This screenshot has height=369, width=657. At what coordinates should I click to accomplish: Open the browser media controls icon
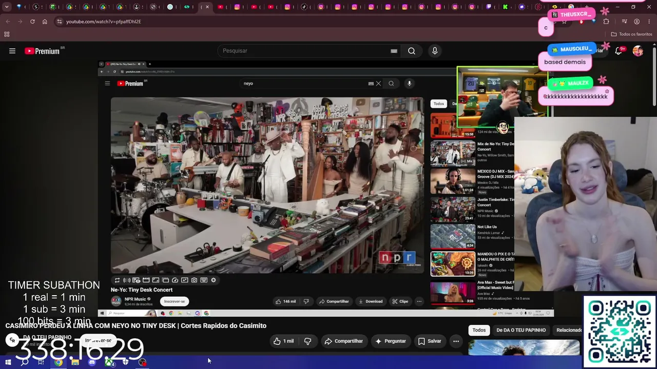(x=624, y=22)
